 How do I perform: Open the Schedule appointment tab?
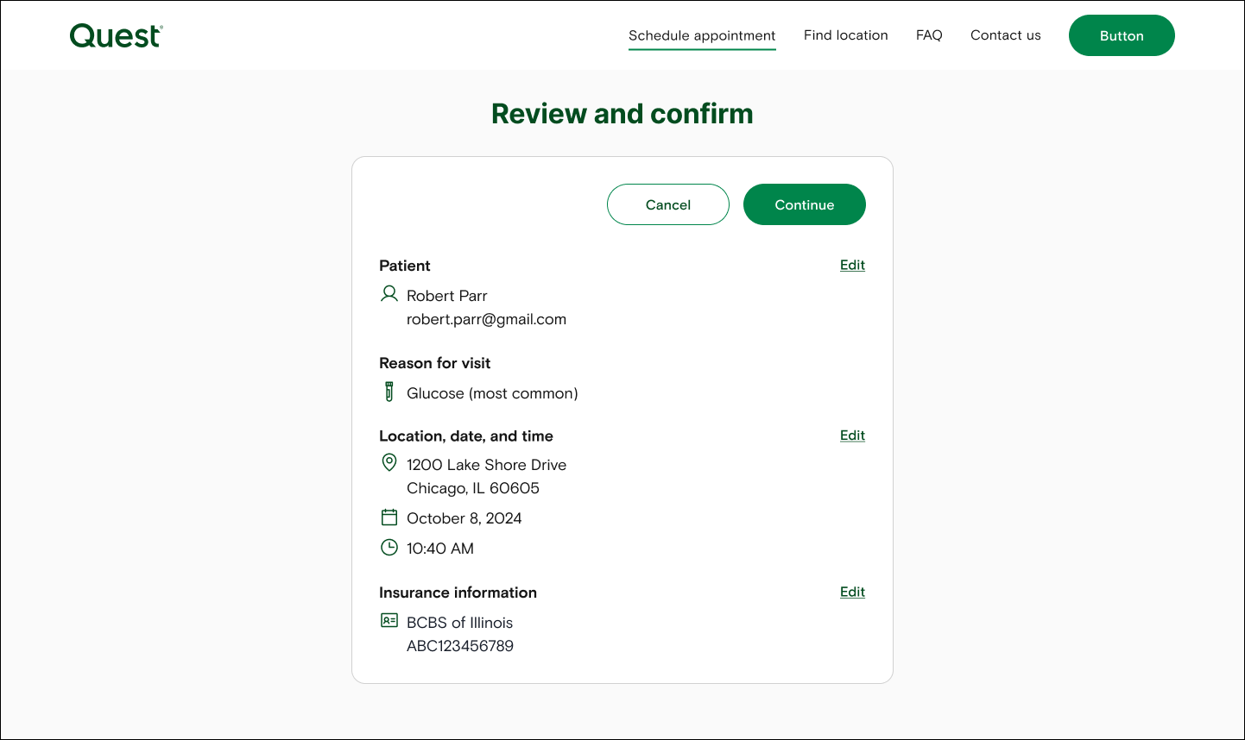point(702,35)
